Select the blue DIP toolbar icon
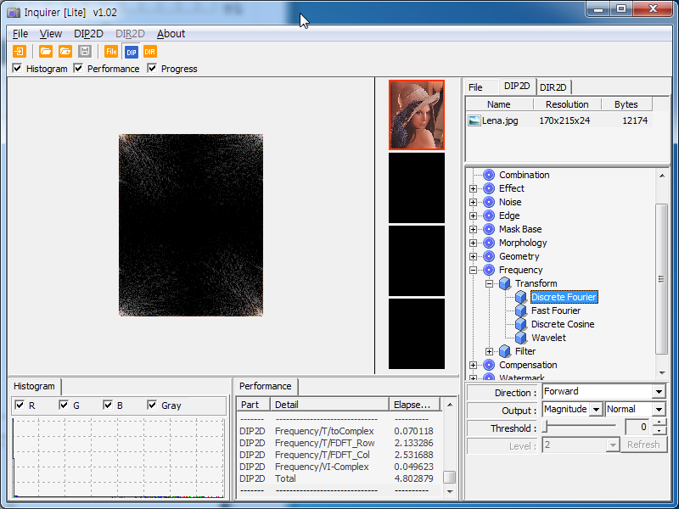The height and width of the screenshot is (509, 679). (x=131, y=52)
